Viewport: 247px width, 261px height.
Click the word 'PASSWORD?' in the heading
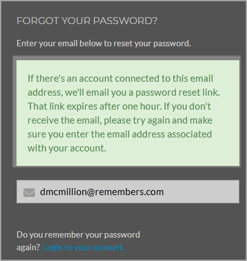(125, 21)
